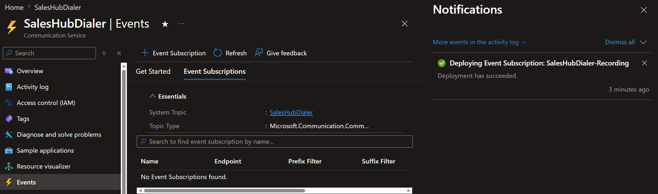Viewport: 658px width, 194px height.
Task: Click 'No Event Subscriptions found.' text
Action: 184,177
